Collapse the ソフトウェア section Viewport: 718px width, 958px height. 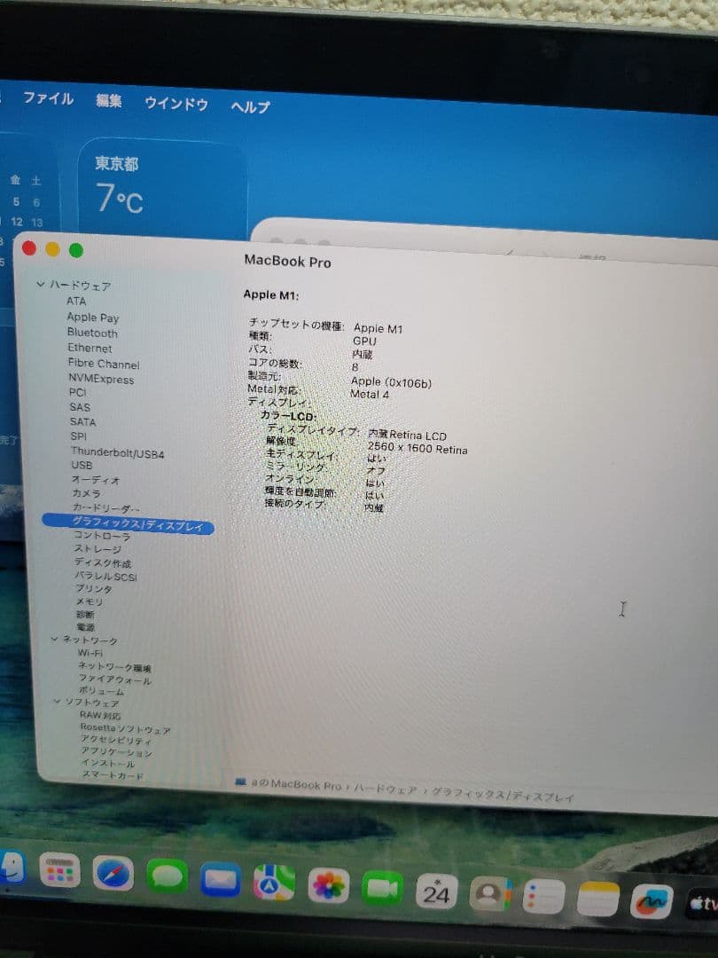(x=57, y=702)
